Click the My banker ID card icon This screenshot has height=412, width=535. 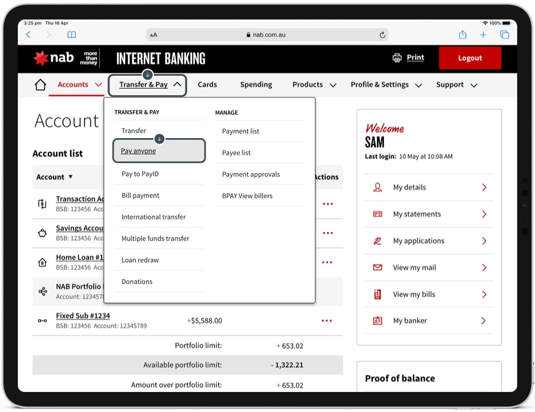[377, 321]
